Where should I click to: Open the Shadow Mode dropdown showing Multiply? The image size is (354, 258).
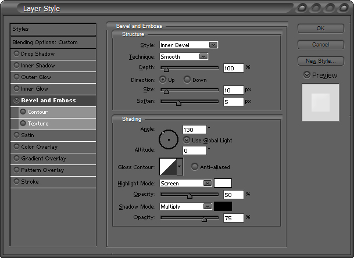tap(185, 206)
